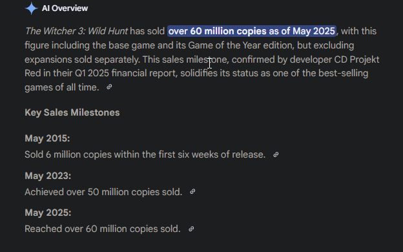Open source link icon after 'Reached over 60 million'
The image size is (403, 252).
click(191, 229)
